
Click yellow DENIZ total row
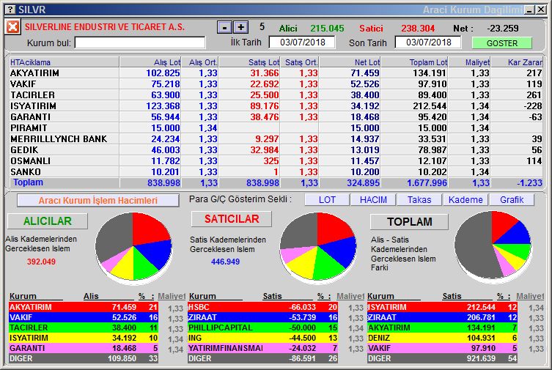(442, 338)
